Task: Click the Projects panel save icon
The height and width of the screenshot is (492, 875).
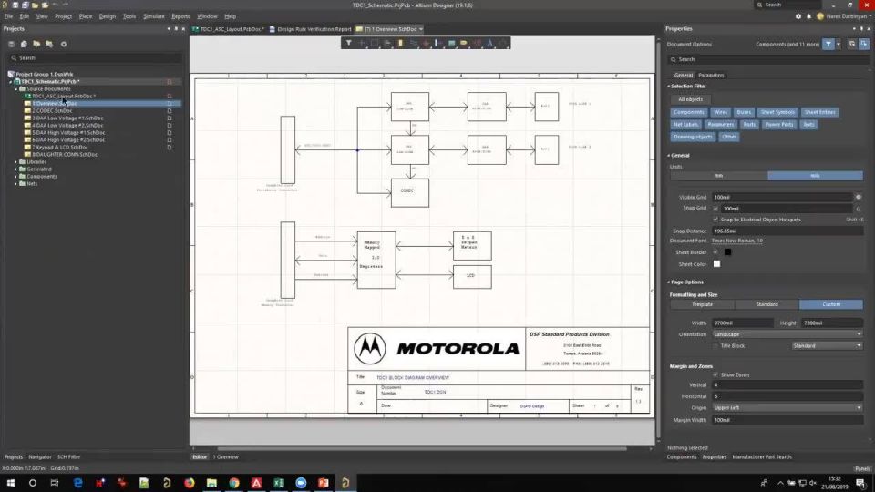Action: [11, 44]
